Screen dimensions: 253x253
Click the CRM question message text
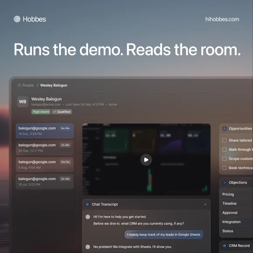pyautogui.click(x=139, y=224)
